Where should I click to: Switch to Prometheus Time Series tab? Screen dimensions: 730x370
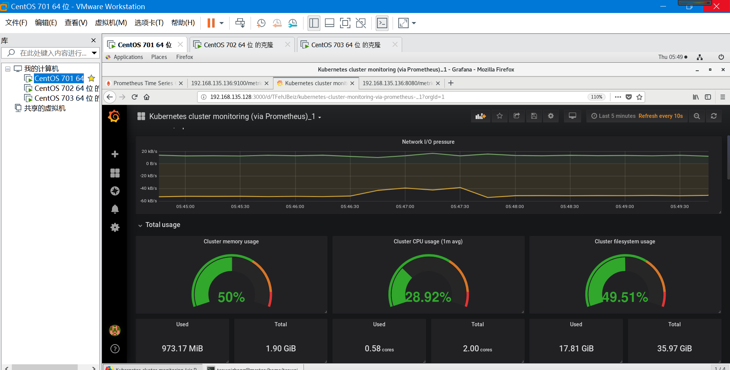143,83
